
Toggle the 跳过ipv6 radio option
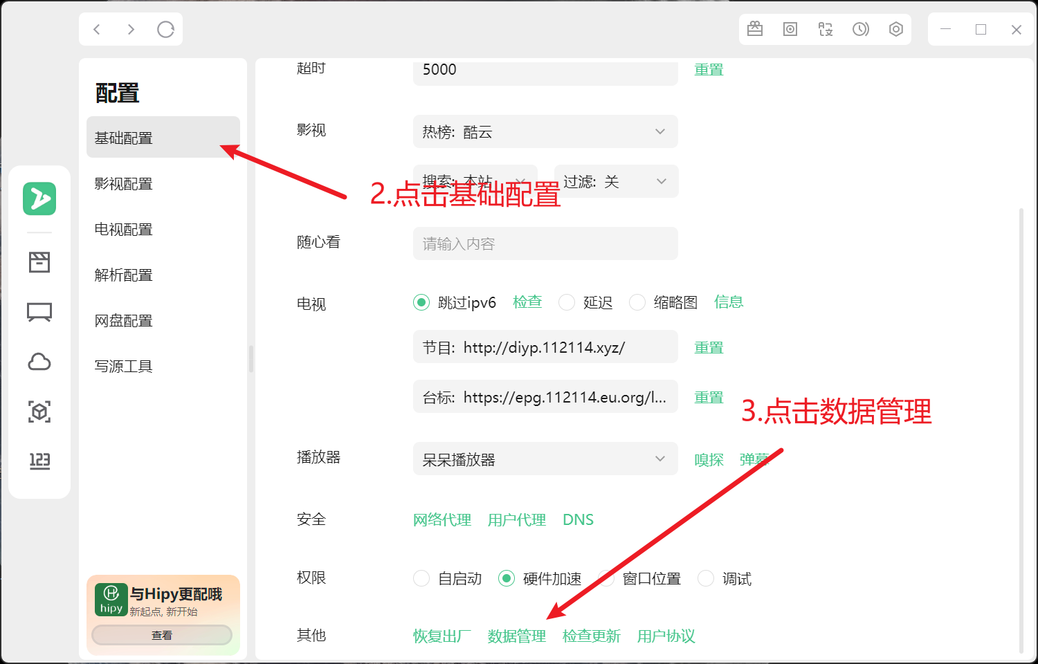(421, 302)
